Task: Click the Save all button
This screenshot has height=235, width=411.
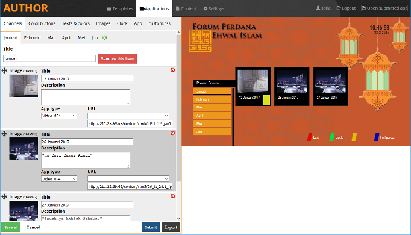Action: (11, 227)
